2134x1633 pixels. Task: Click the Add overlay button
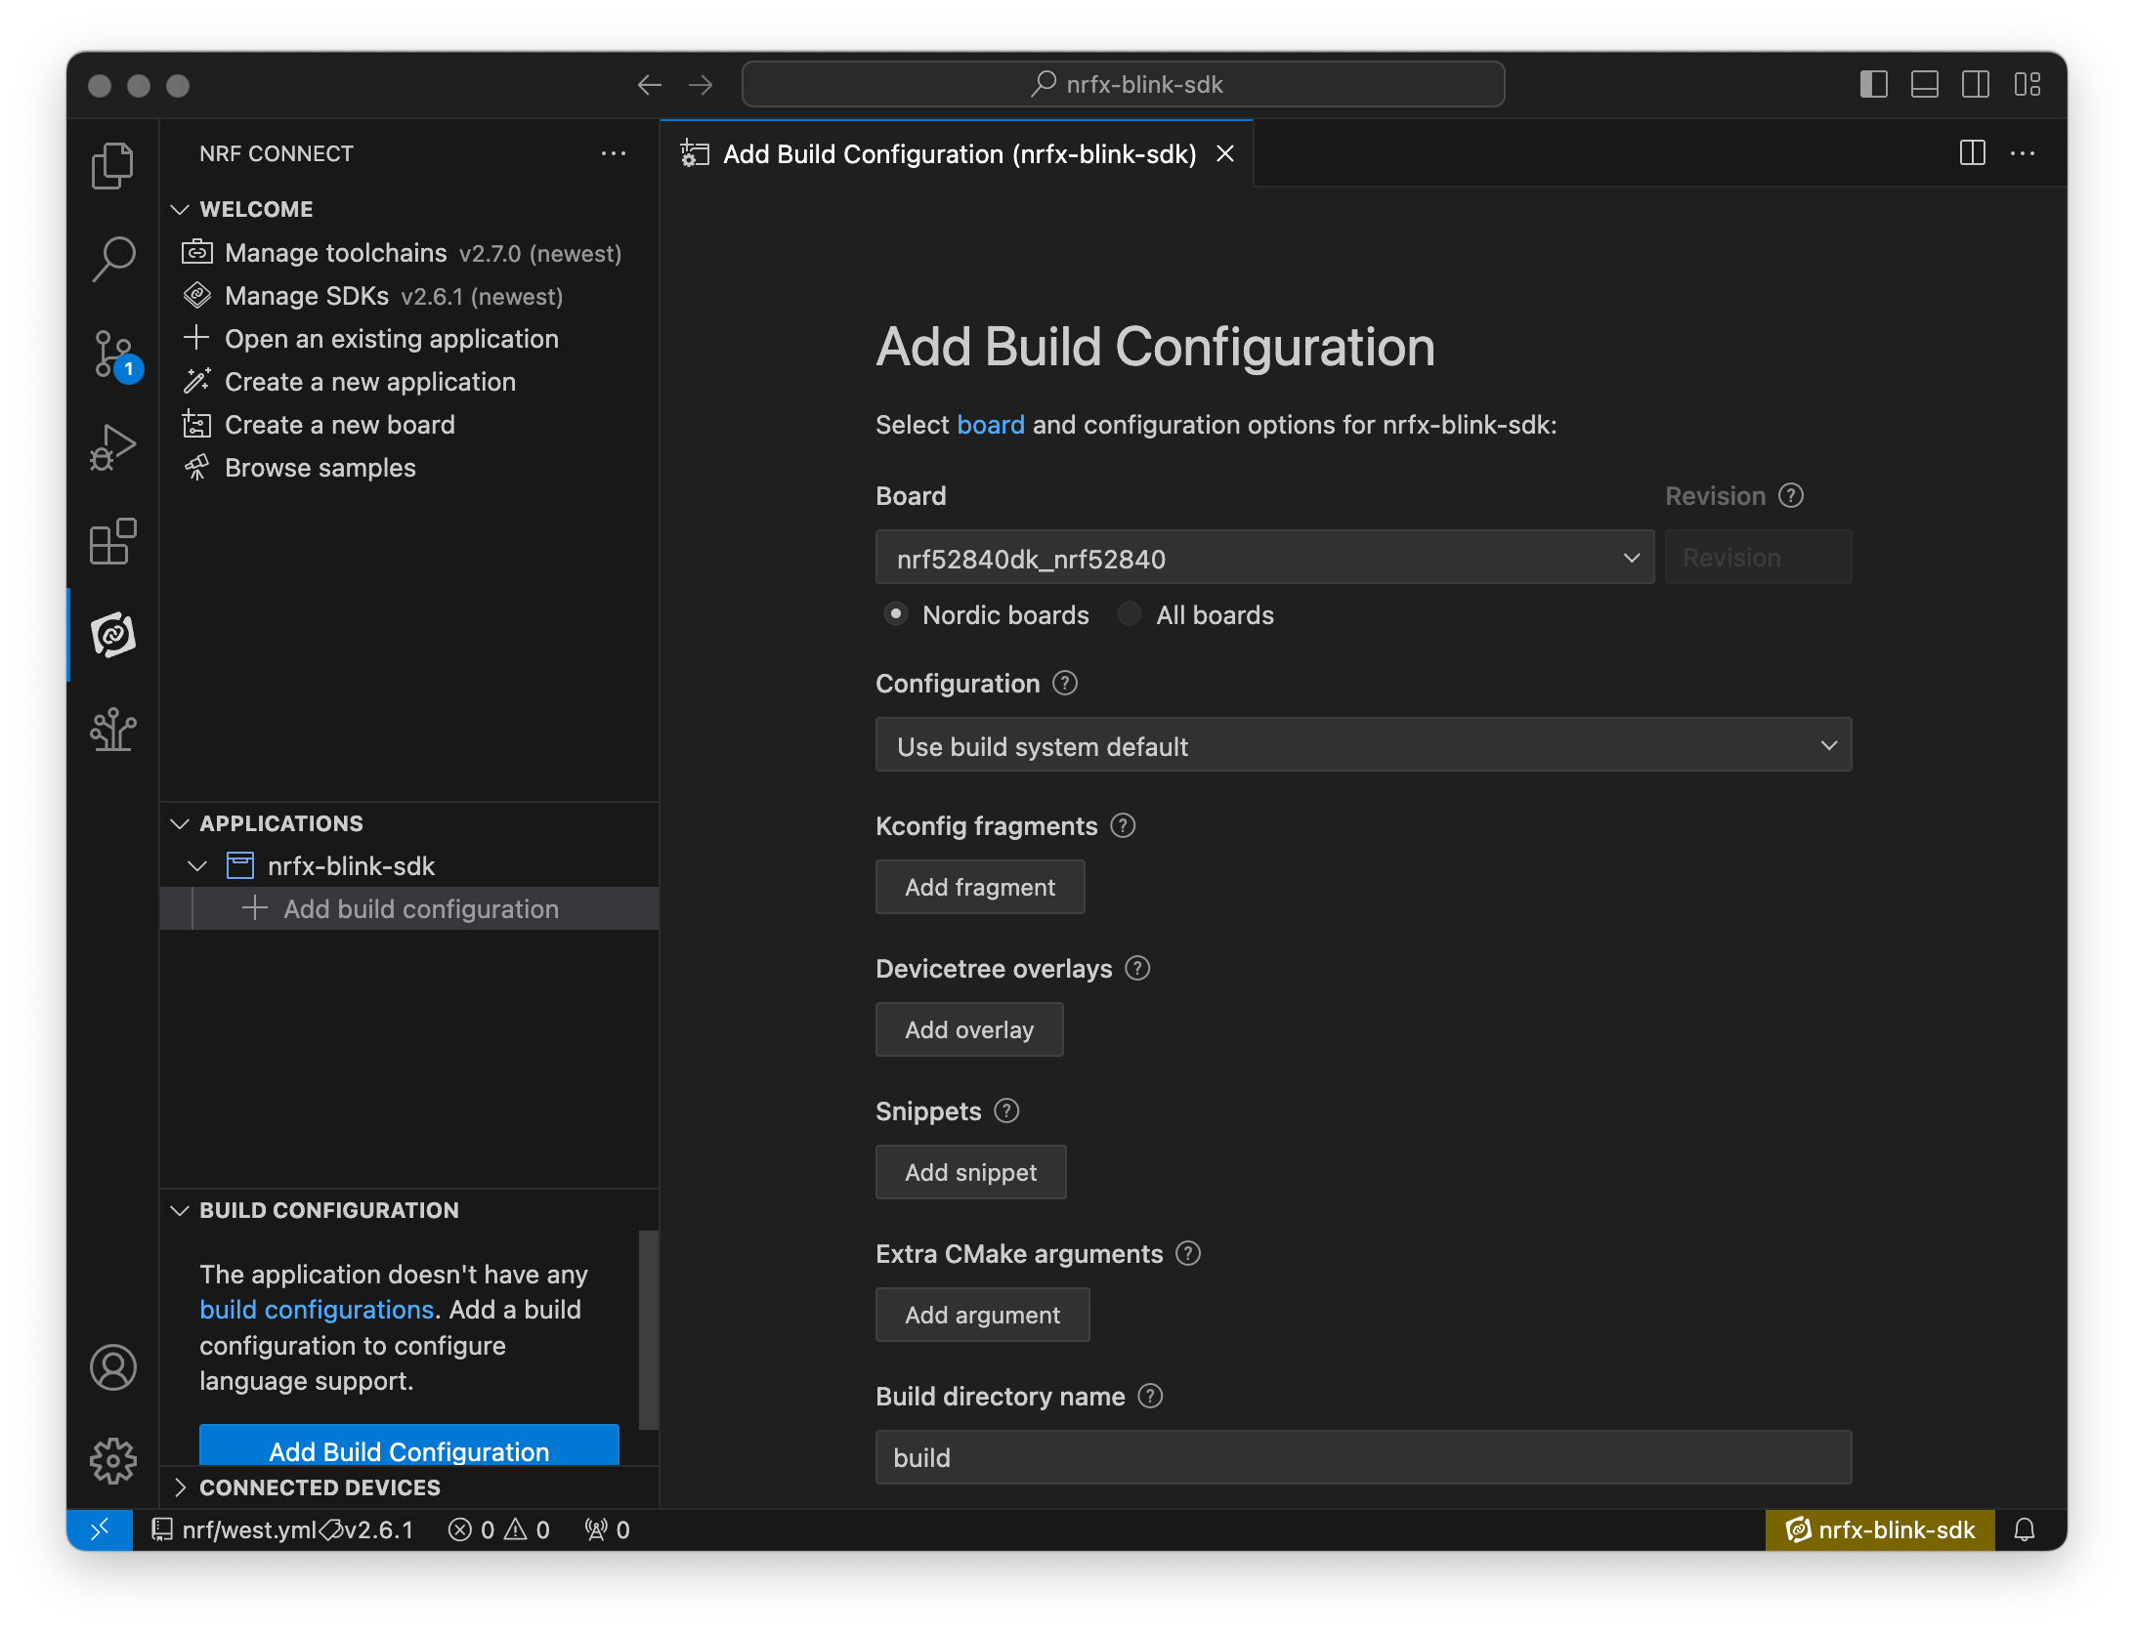969,1029
